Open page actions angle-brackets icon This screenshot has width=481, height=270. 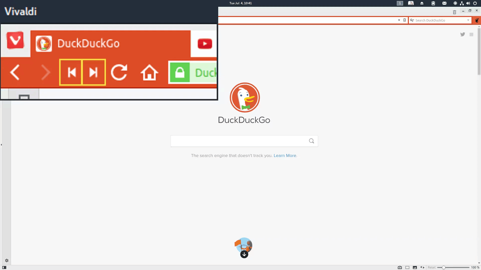422,267
